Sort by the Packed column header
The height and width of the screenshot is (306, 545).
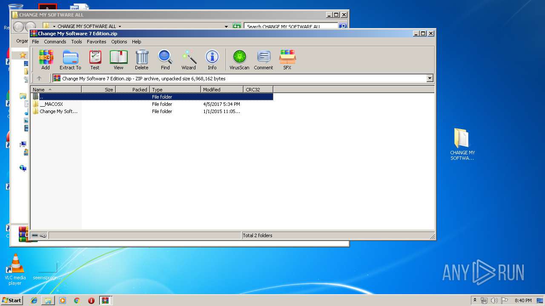tap(132, 89)
